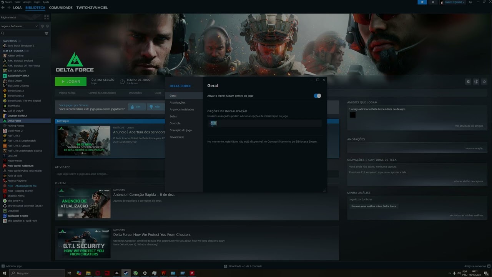Open the Jogos e Softwares filter dropdown

pos(19,26)
